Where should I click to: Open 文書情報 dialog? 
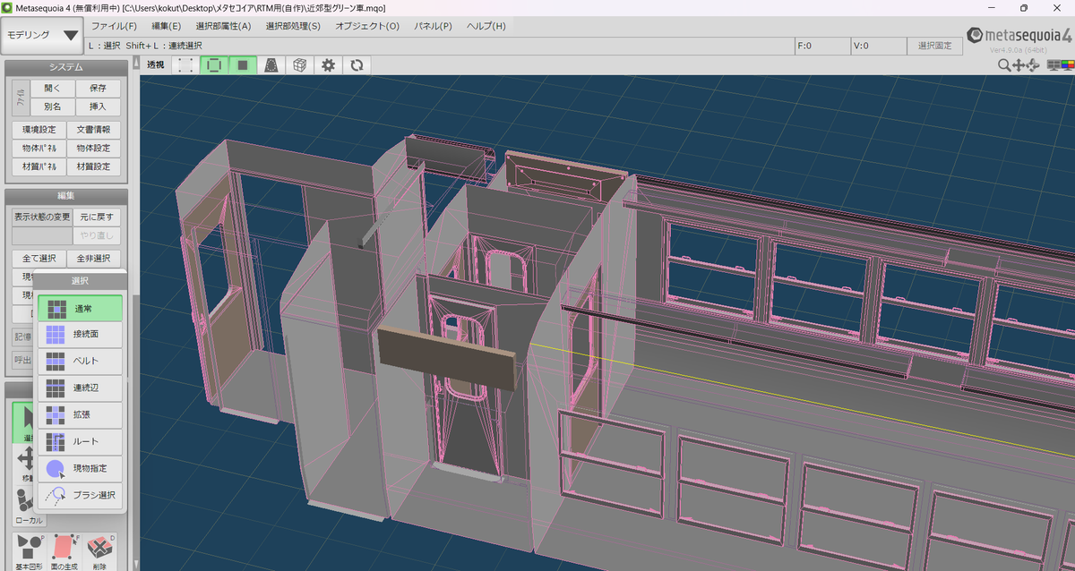[x=93, y=130]
